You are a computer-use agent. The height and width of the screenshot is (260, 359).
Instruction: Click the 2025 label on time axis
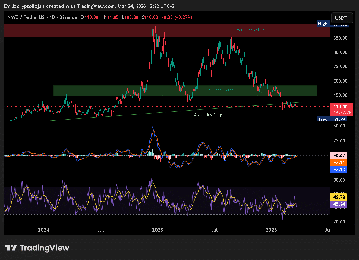click(158, 230)
